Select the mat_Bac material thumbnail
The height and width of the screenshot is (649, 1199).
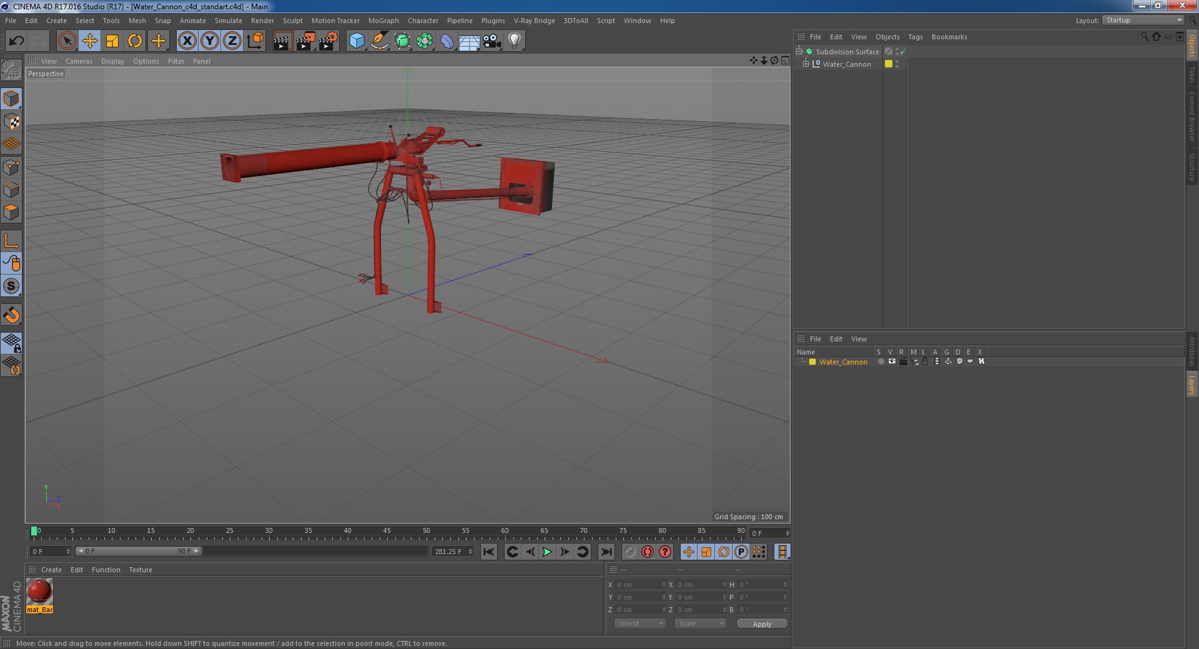click(x=39, y=592)
